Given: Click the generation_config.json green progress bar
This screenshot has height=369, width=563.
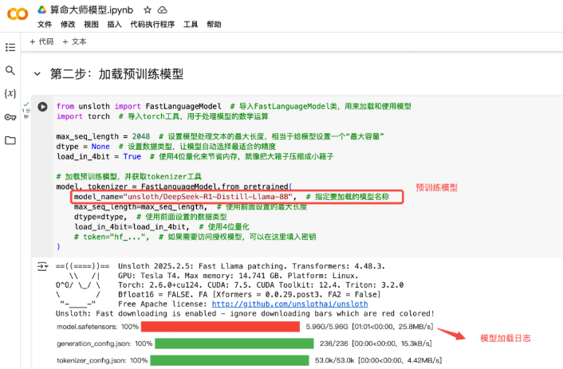Looking at the screenshot, I should (234, 343).
